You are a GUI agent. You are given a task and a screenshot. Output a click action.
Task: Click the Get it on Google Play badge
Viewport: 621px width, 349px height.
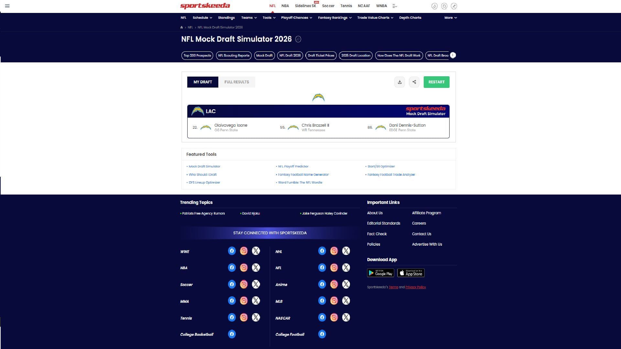(380, 273)
